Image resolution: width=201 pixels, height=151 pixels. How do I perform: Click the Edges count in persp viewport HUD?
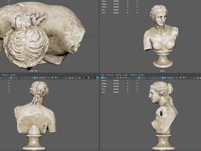pyautogui.click(x=116, y=4)
